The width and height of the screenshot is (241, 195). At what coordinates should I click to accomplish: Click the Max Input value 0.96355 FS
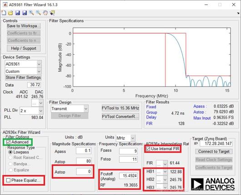pos(224,118)
